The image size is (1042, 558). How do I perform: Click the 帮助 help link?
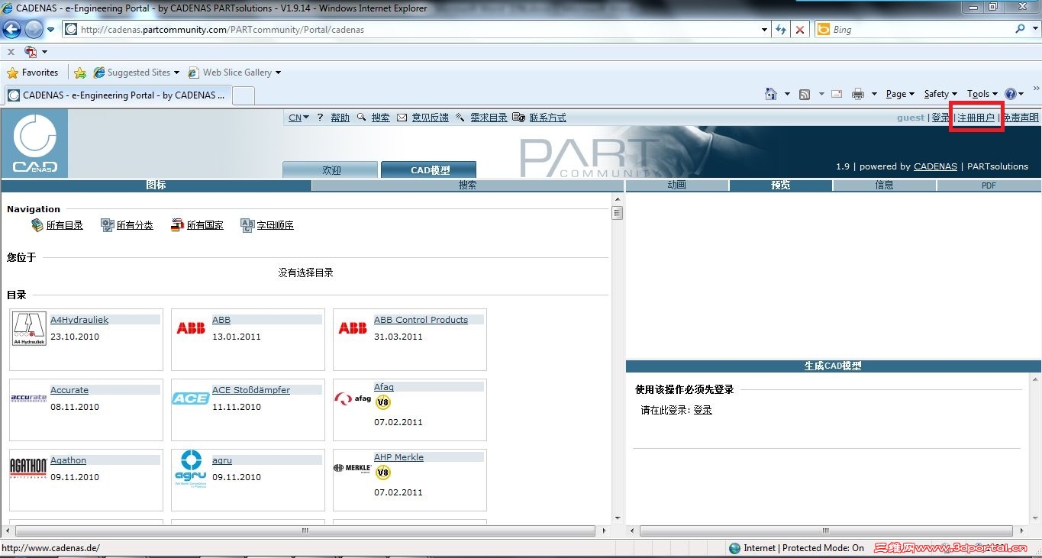tap(340, 118)
